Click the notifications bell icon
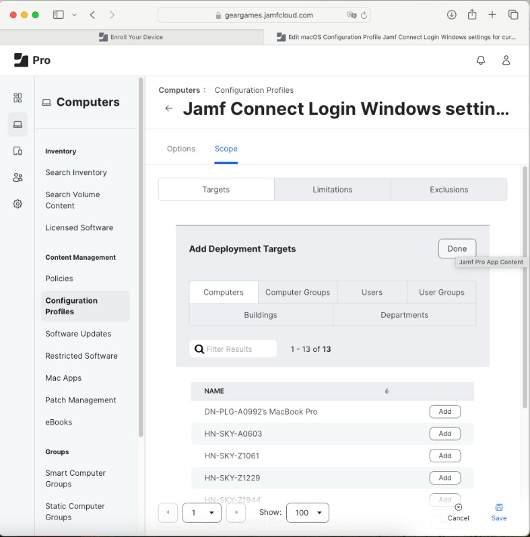This screenshot has width=530, height=537. pos(480,60)
